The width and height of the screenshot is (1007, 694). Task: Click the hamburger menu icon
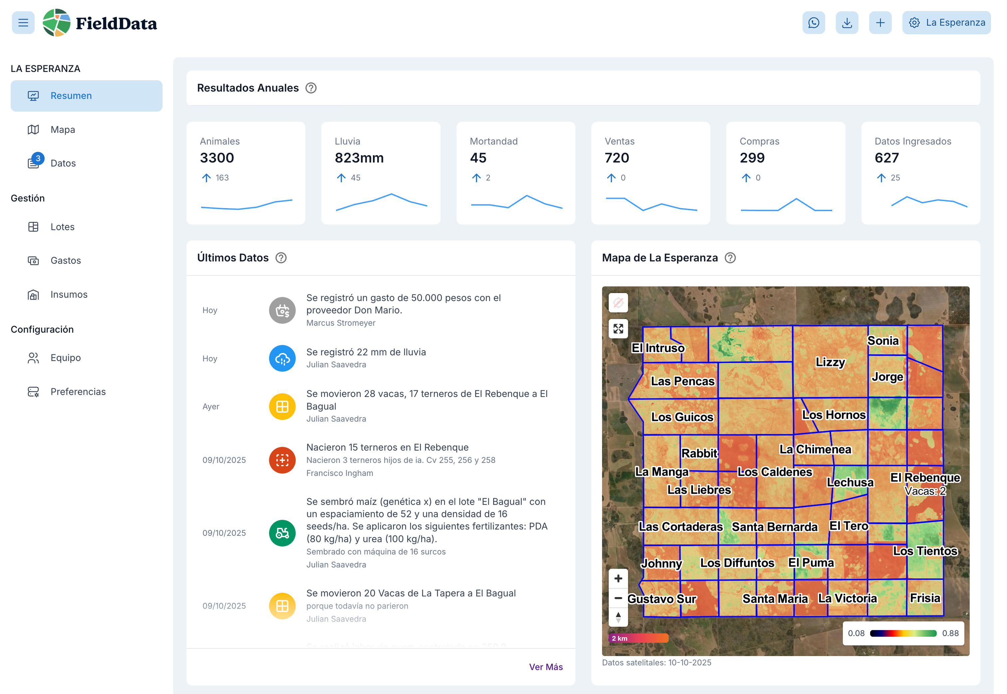point(23,23)
